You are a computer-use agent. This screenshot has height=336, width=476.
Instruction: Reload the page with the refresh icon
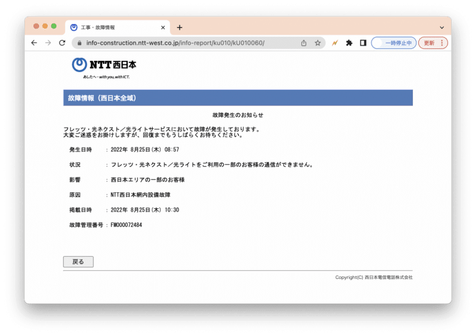(62, 43)
